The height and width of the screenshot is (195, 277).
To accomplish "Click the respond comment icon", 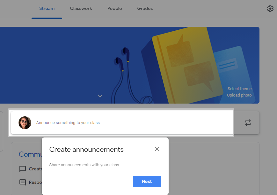I will pos(23,182).
